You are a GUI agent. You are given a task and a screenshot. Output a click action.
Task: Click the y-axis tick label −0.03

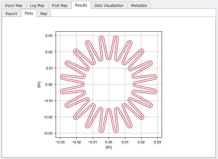pyautogui.click(x=48, y=133)
